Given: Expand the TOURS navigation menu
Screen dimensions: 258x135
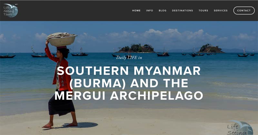Looking at the screenshot, I should coord(203,11).
